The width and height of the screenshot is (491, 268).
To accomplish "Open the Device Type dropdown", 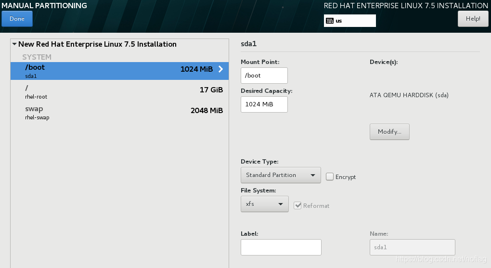I will pos(281,175).
